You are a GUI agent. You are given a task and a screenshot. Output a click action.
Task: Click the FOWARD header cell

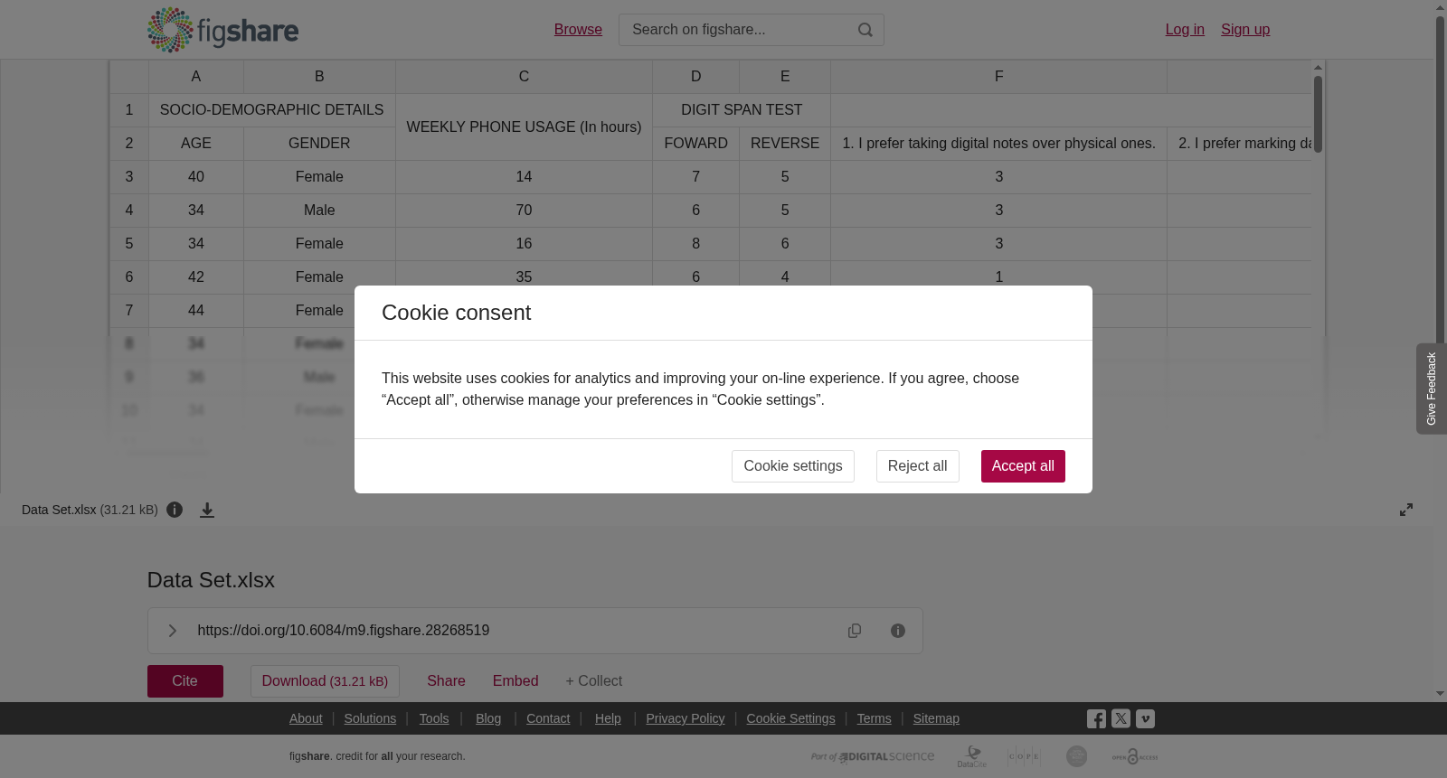696,144
